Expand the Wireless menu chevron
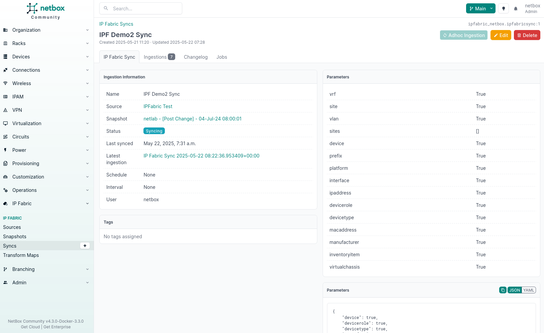The height and width of the screenshot is (333, 544). click(87, 83)
